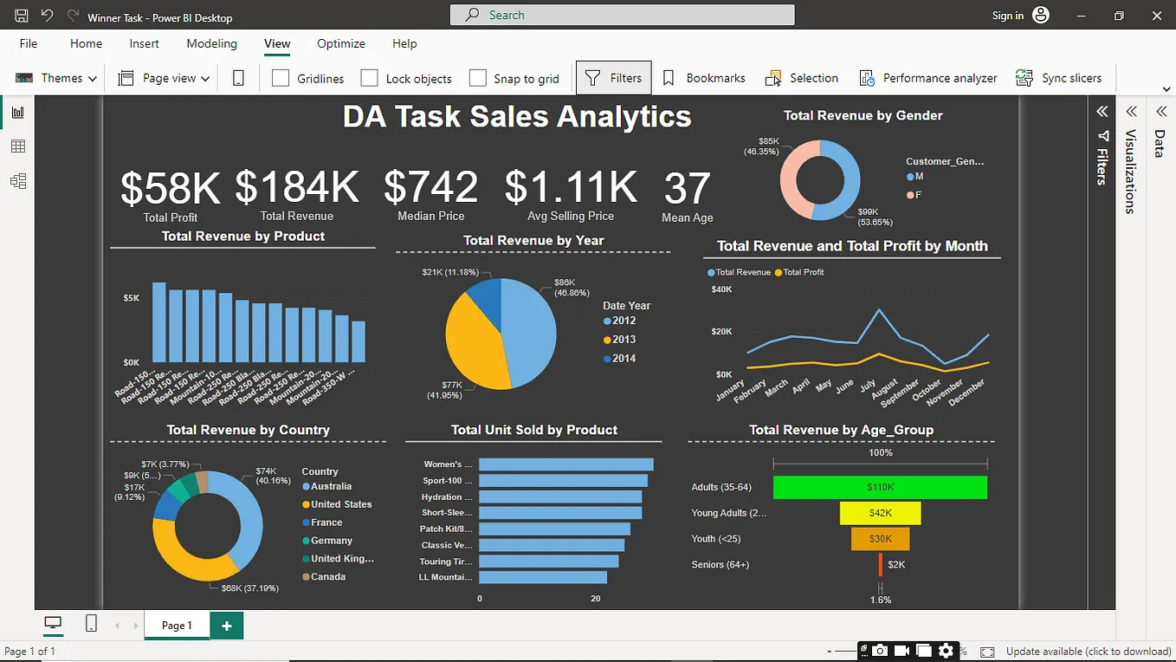The image size is (1176, 662).
Task: Add a new report page with the plus button
Action: coord(226,625)
